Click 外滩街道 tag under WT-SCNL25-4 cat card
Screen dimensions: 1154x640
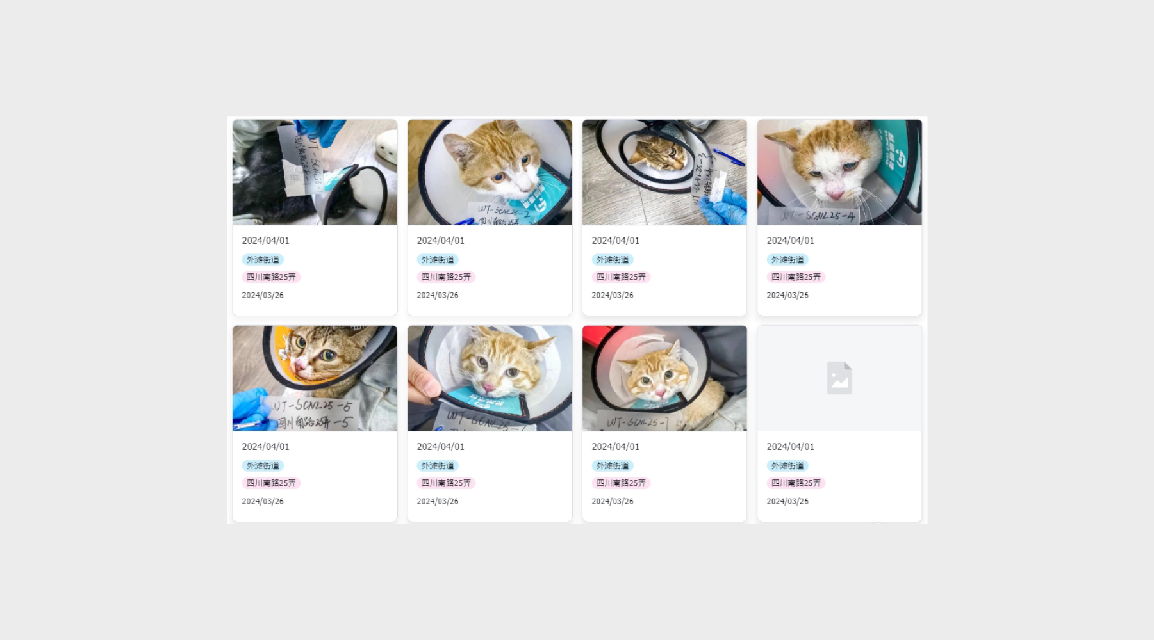[787, 260]
